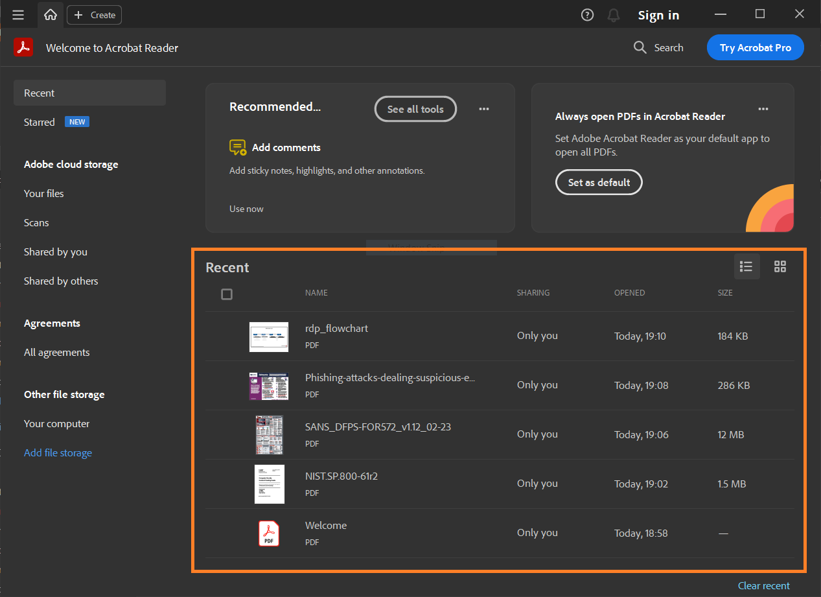821x597 pixels.
Task: Open the three-dot menu on the Recommended card
Action: (483, 109)
